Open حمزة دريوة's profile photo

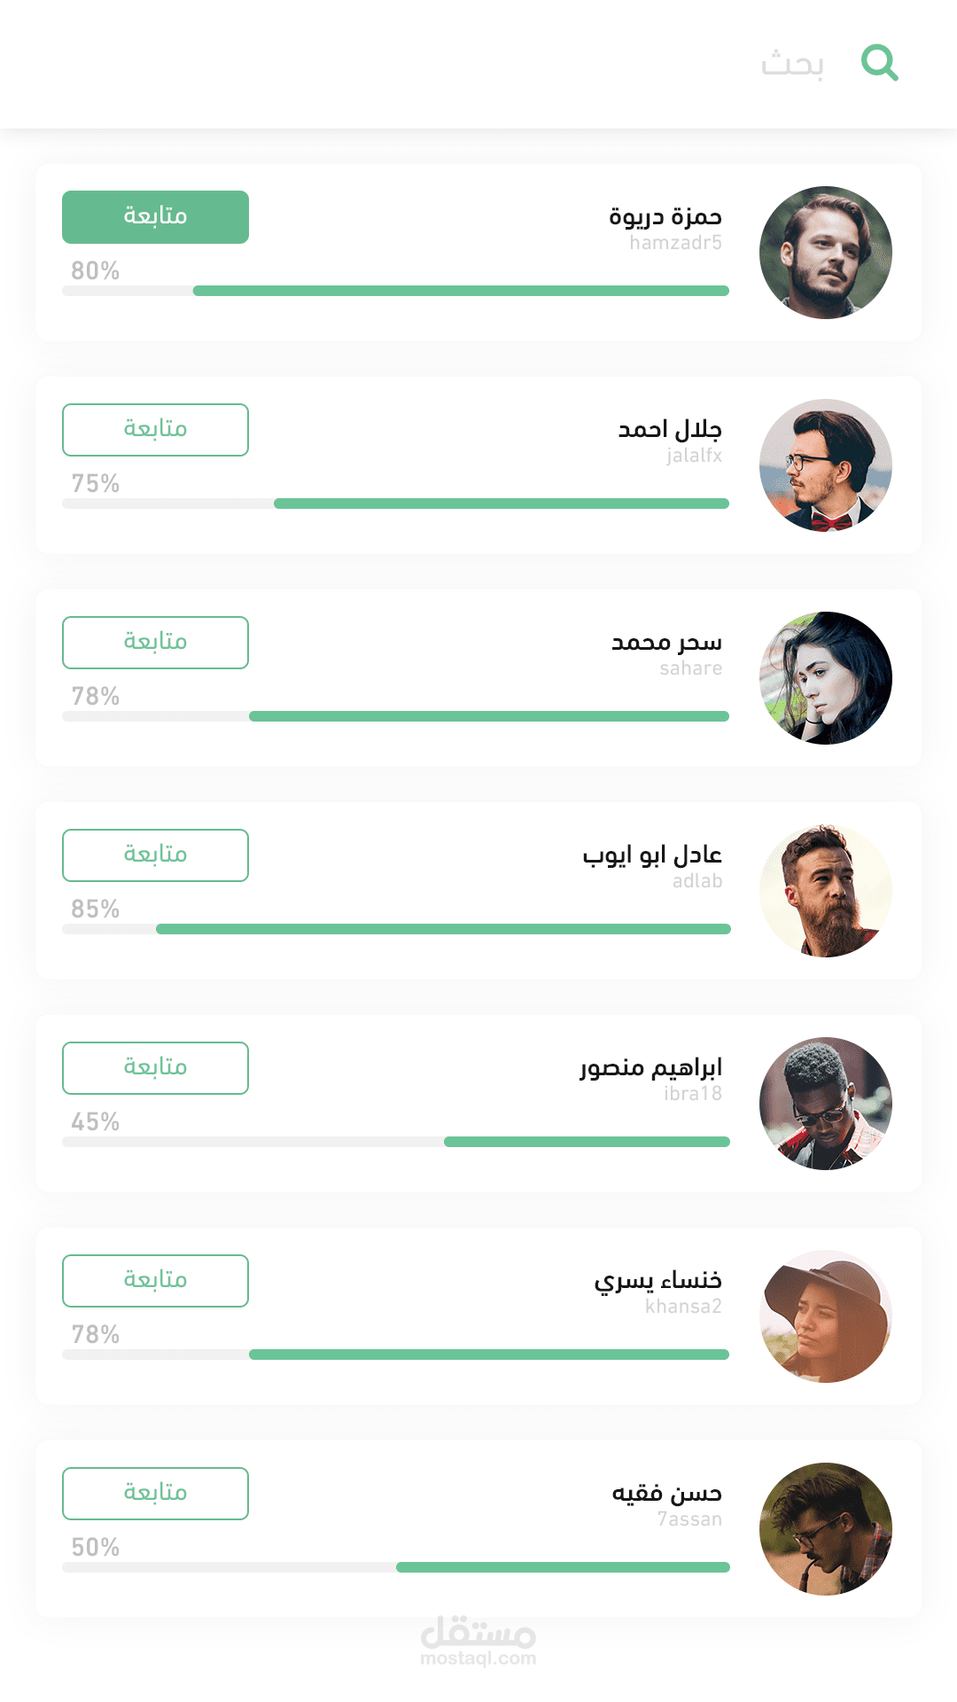pos(826,253)
